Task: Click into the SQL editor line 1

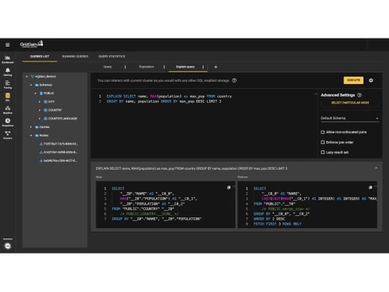Action: (x=170, y=97)
